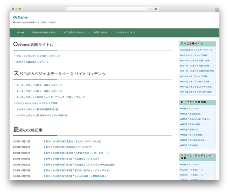Open 攻略トップページ under デス・ストランディング攻略 sidebar
Screen dimensions: 229x194
190,165
